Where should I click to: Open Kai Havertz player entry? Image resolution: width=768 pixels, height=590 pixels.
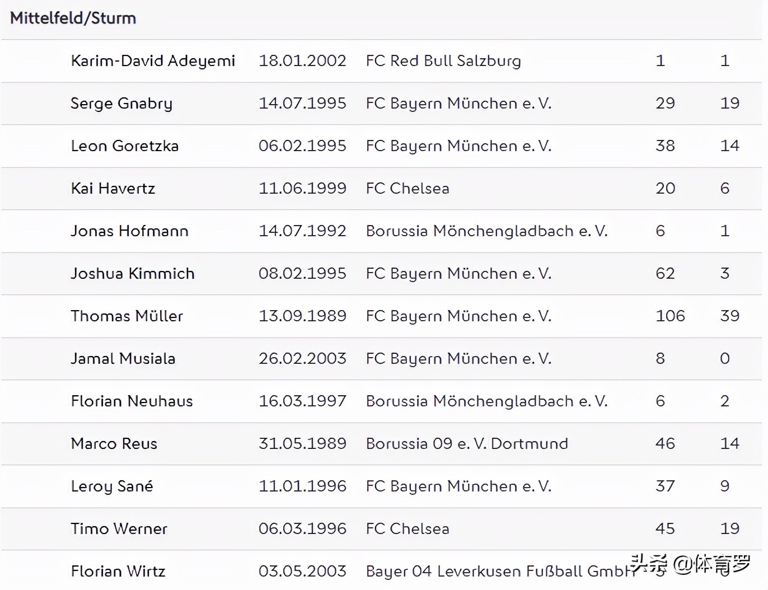[113, 189]
